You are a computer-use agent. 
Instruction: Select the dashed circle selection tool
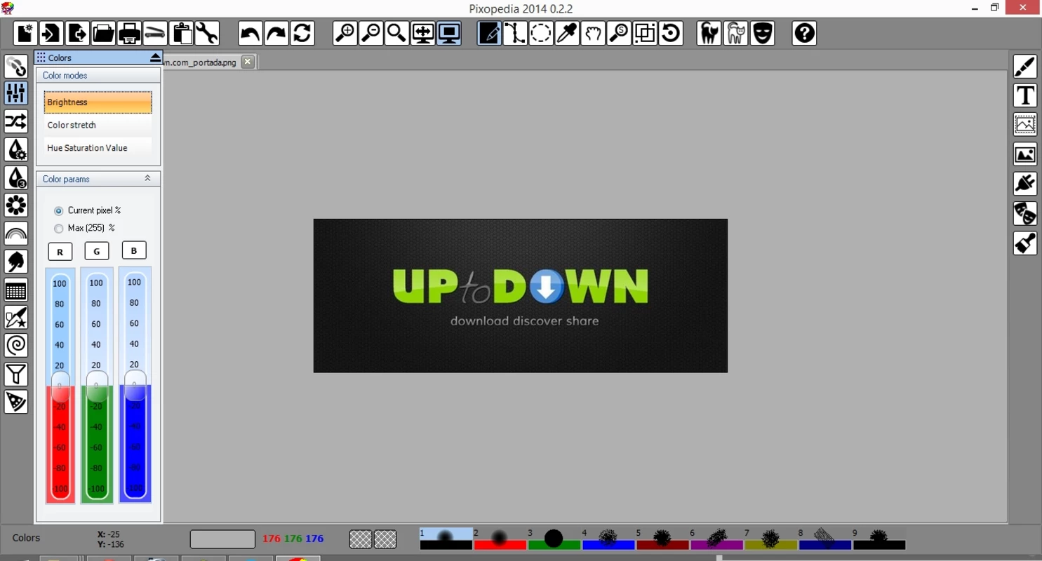(x=541, y=33)
